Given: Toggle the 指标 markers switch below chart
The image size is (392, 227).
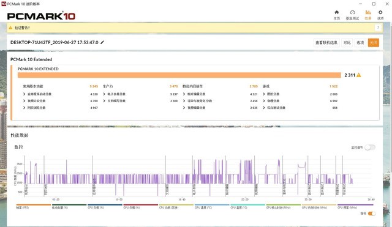Looking at the screenshot, I should (372, 214).
